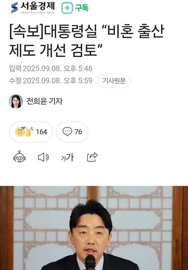
Task: Listen to article with speaker icon
Action: coord(44,157)
